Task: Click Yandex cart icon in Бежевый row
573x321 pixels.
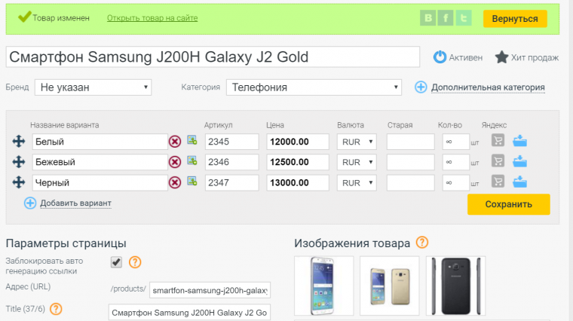Action: 498,161
